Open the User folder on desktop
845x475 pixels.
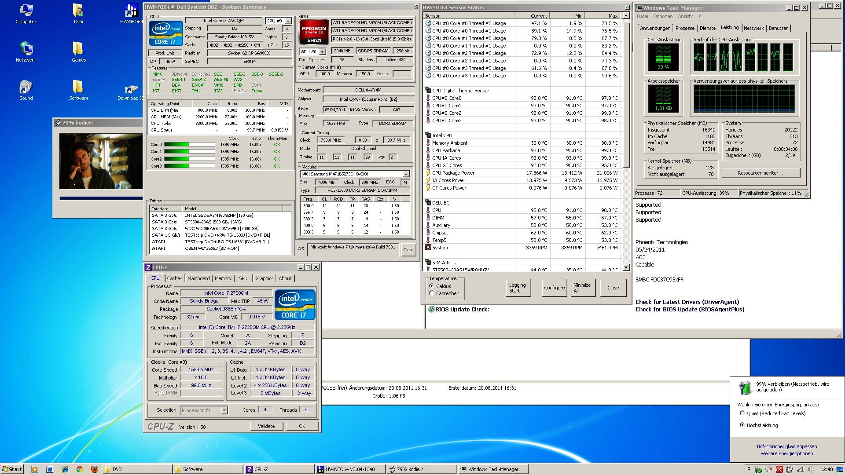pyautogui.click(x=78, y=14)
